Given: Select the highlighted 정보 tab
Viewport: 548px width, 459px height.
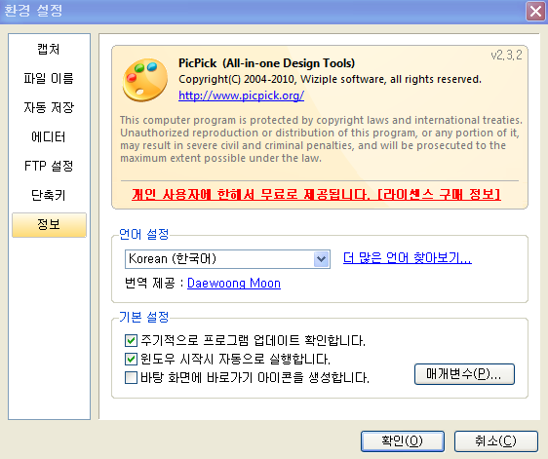Looking at the screenshot, I should click(49, 224).
